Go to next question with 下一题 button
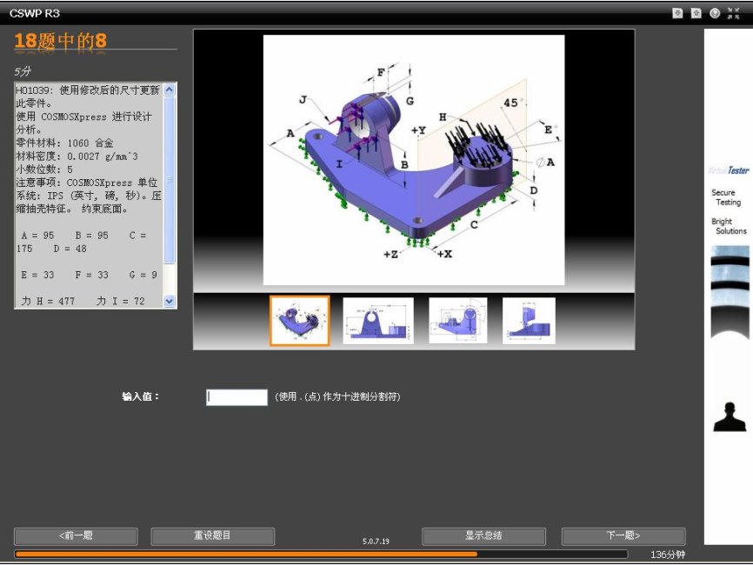 (x=623, y=535)
